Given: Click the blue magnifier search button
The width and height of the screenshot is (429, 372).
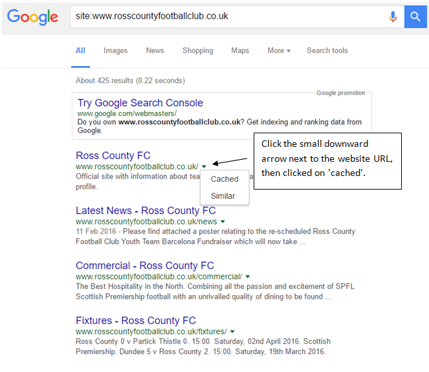Looking at the screenshot, I should 415,17.
